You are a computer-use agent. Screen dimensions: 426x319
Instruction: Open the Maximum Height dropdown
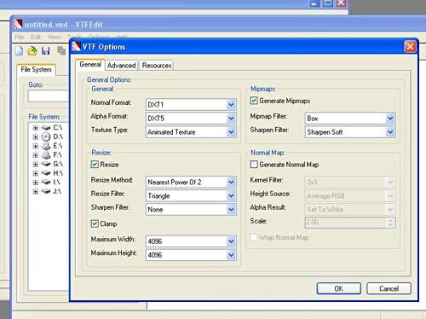tap(191, 255)
